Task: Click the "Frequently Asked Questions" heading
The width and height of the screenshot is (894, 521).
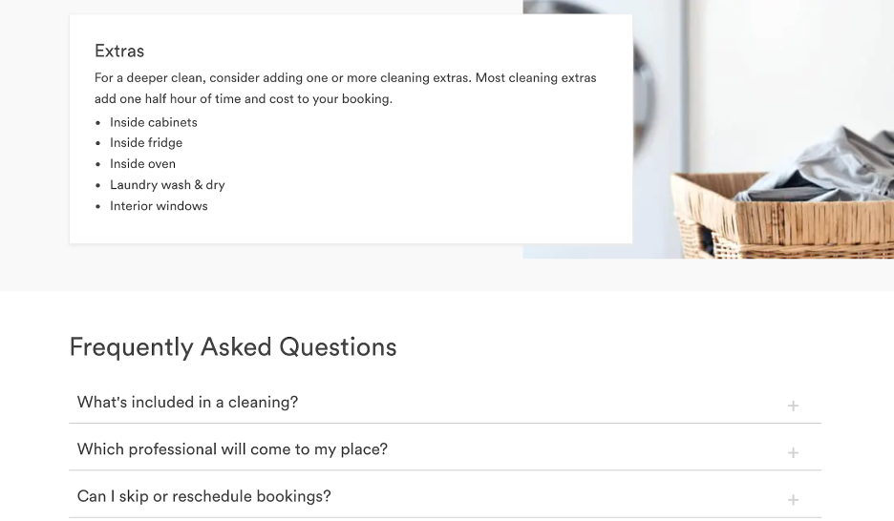Action: click(x=233, y=347)
